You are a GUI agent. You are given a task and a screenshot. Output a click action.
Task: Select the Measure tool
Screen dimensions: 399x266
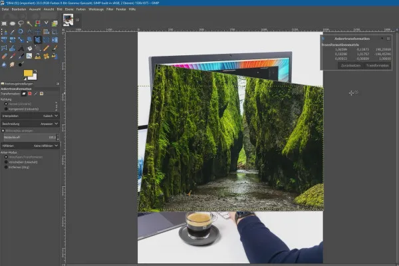coord(29,31)
